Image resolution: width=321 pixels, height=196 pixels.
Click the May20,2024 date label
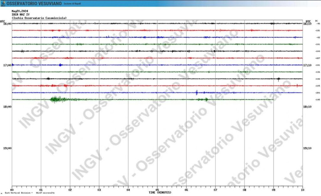18,11
